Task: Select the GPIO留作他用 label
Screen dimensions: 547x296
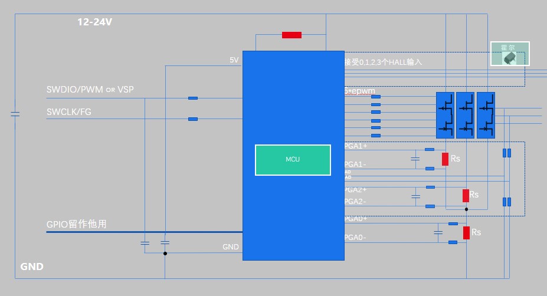Action: (76, 224)
